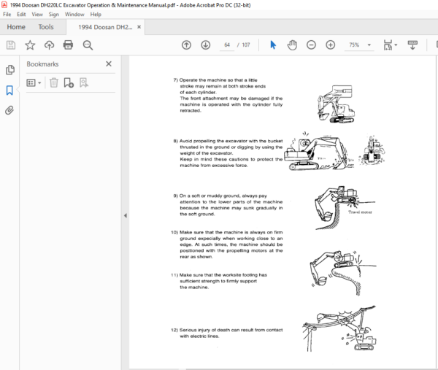Image resolution: width=438 pixels, height=370 pixels.
Task: Select the 1994 Doosan DH2... document tab
Action: pos(105,27)
